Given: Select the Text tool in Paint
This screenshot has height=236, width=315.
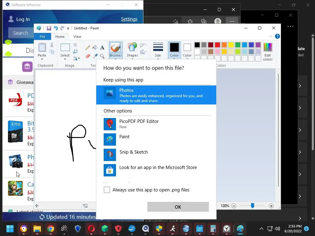Looking at the screenshot, I should 102,48.
